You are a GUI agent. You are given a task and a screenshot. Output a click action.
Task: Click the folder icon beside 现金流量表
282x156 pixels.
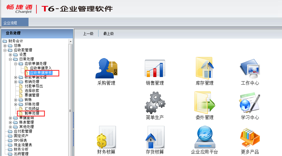pos(10,145)
